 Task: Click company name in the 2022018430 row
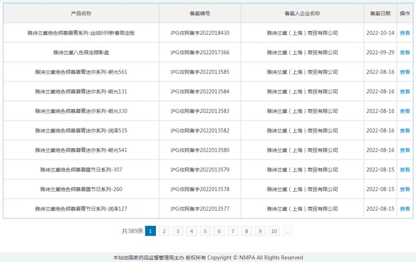(302, 33)
